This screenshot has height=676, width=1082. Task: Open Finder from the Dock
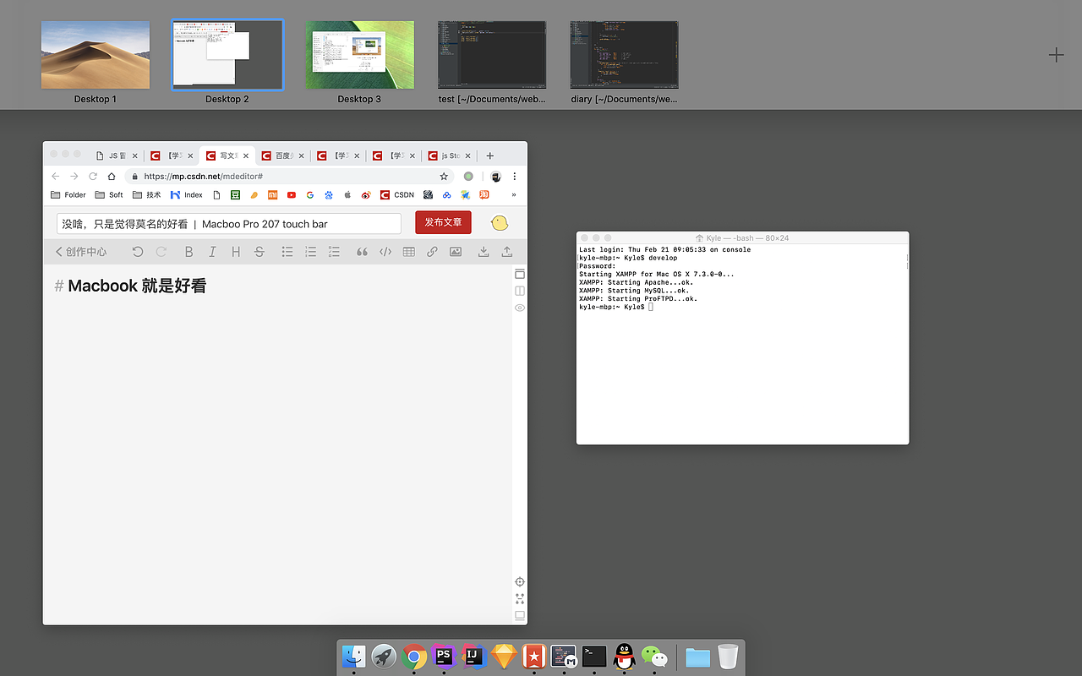[353, 656]
